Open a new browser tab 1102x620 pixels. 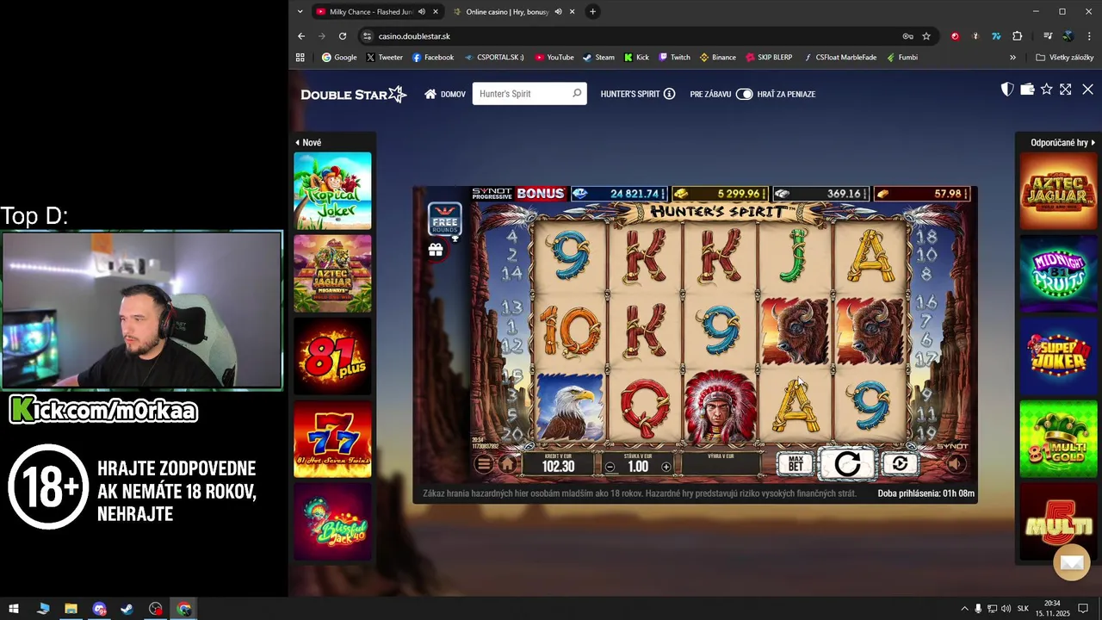(x=592, y=12)
